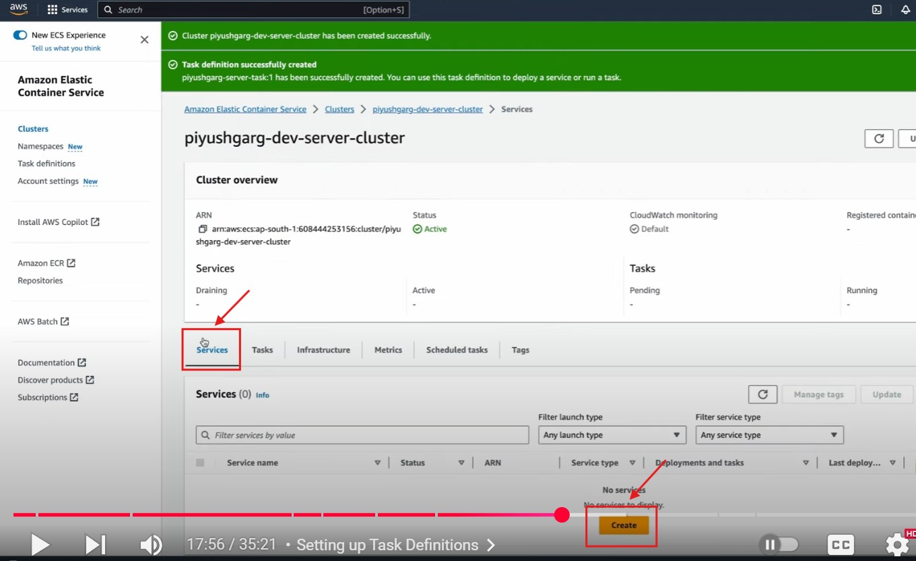
Task: Toggle video autoplay switch
Action: click(778, 544)
